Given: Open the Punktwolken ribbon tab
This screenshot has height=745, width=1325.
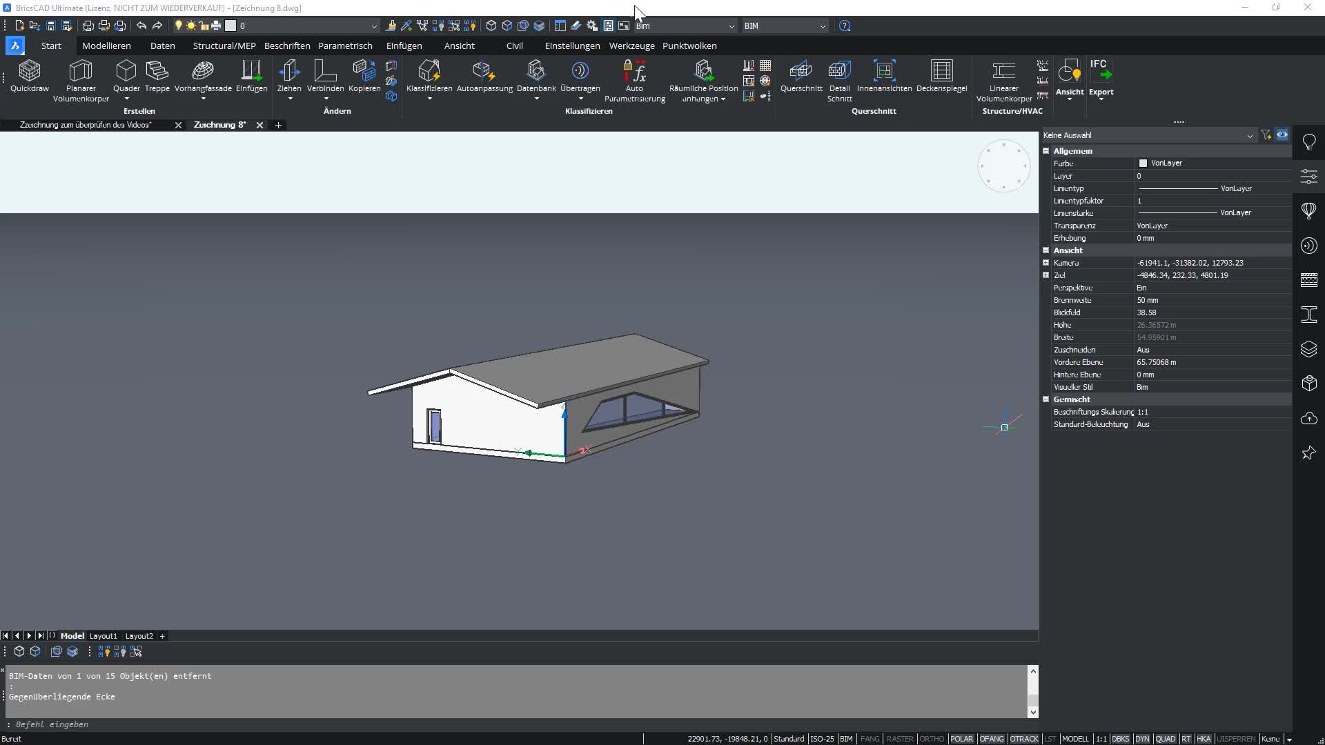Looking at the screenshot, I should click(689, 46).
